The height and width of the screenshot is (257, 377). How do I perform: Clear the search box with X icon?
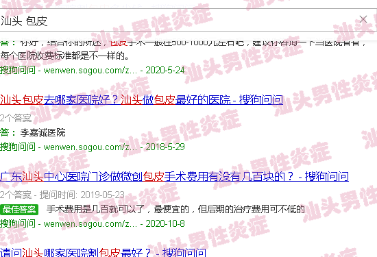click(x=363, y=19)
